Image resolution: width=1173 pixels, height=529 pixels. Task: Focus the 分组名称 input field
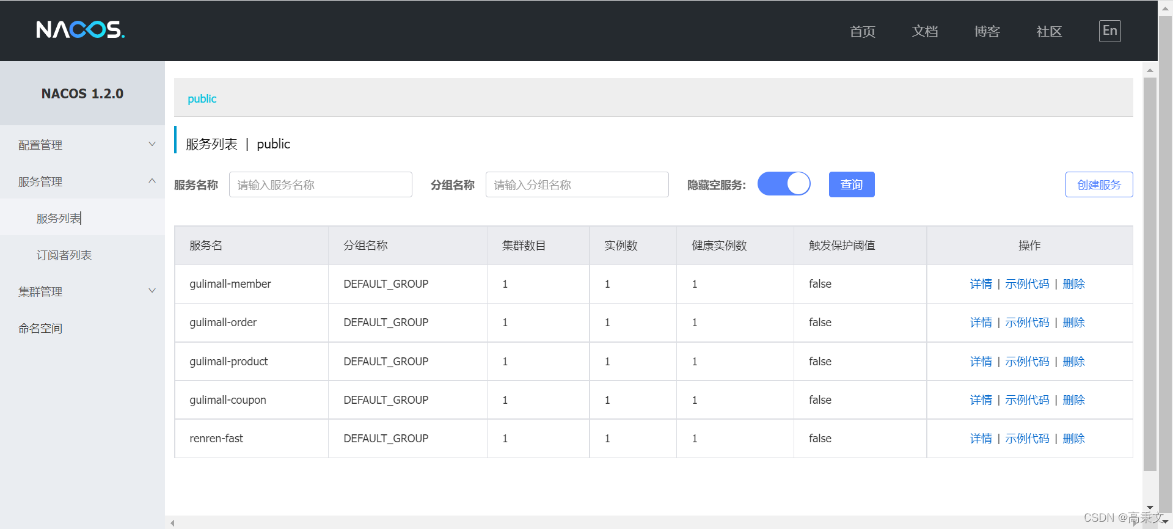coord(577,184)
